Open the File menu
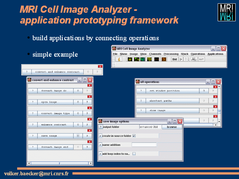Image resolution: width=239 pixels, height=179 pixels. [115, 54]
